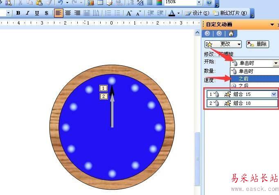Click the vertical scrollbar thumb
The width and height of the screenshot is (279, 195).
pos(198,159)
